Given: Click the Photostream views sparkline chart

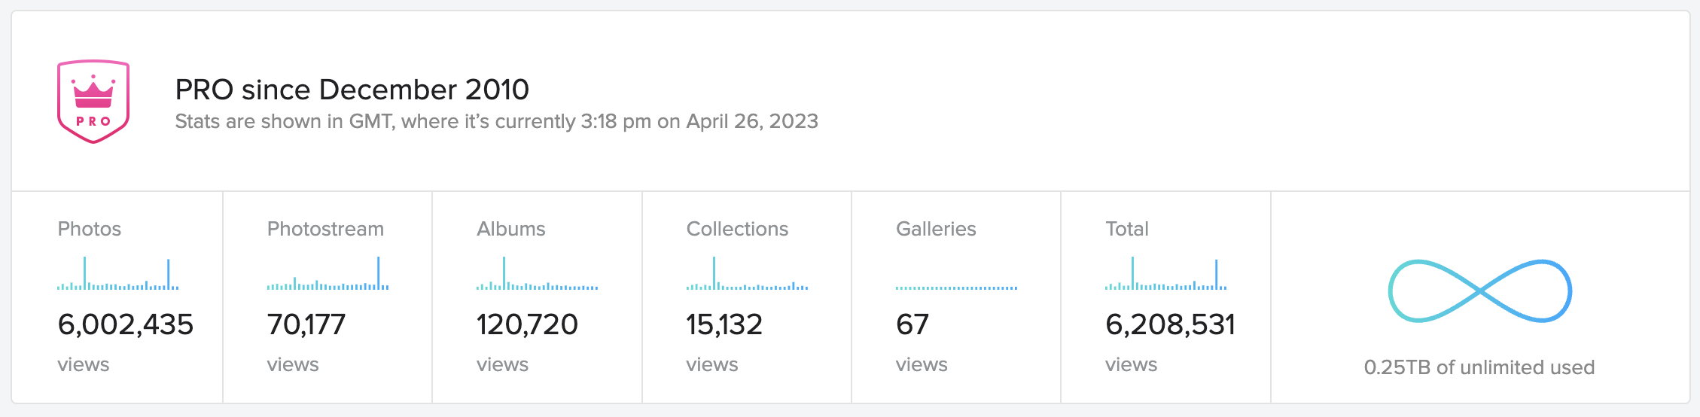Looking at the screenshot, I should (328, 275).
